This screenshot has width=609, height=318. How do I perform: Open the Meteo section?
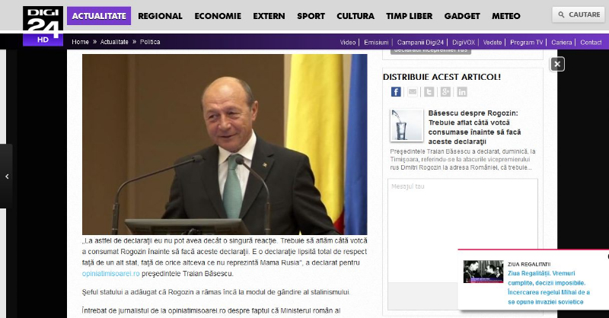[505, 16]
